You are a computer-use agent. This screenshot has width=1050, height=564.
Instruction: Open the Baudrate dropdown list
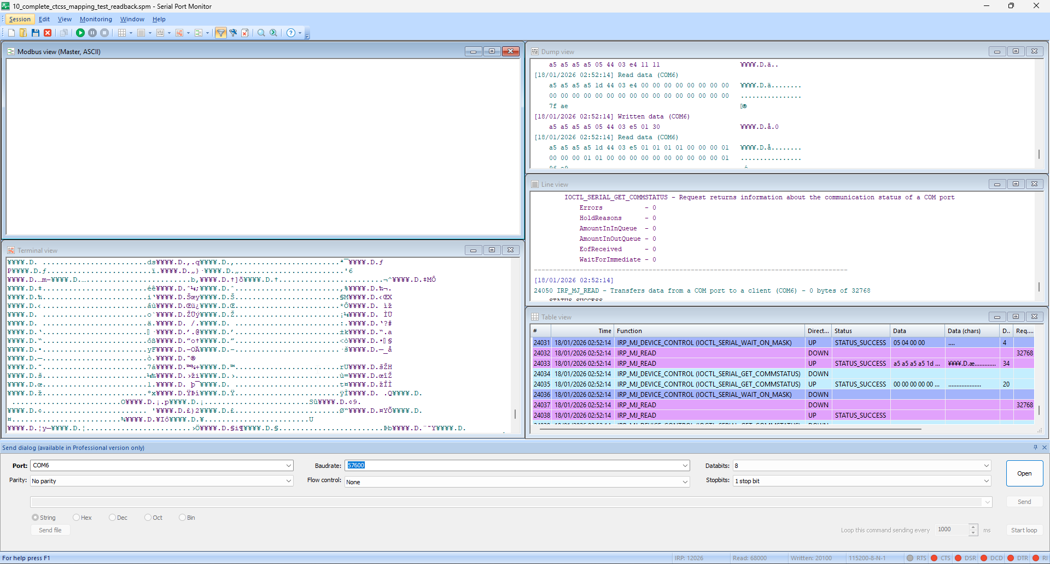click(685, 466)
